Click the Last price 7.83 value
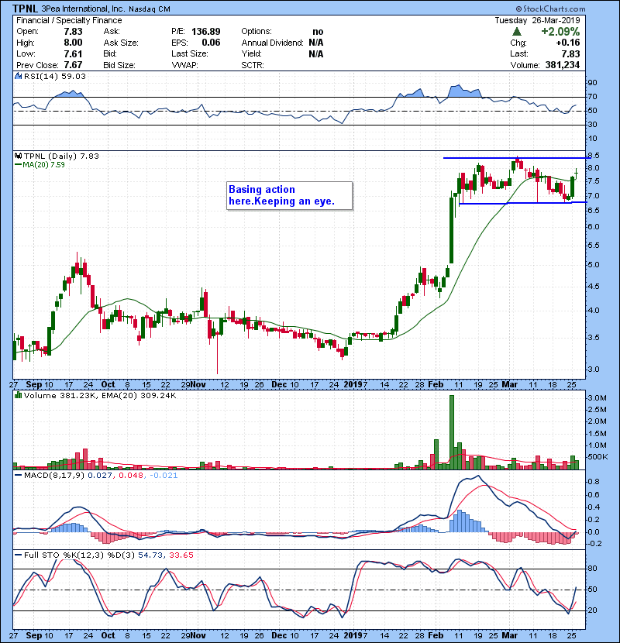620x643 pixels. (570, 53)
